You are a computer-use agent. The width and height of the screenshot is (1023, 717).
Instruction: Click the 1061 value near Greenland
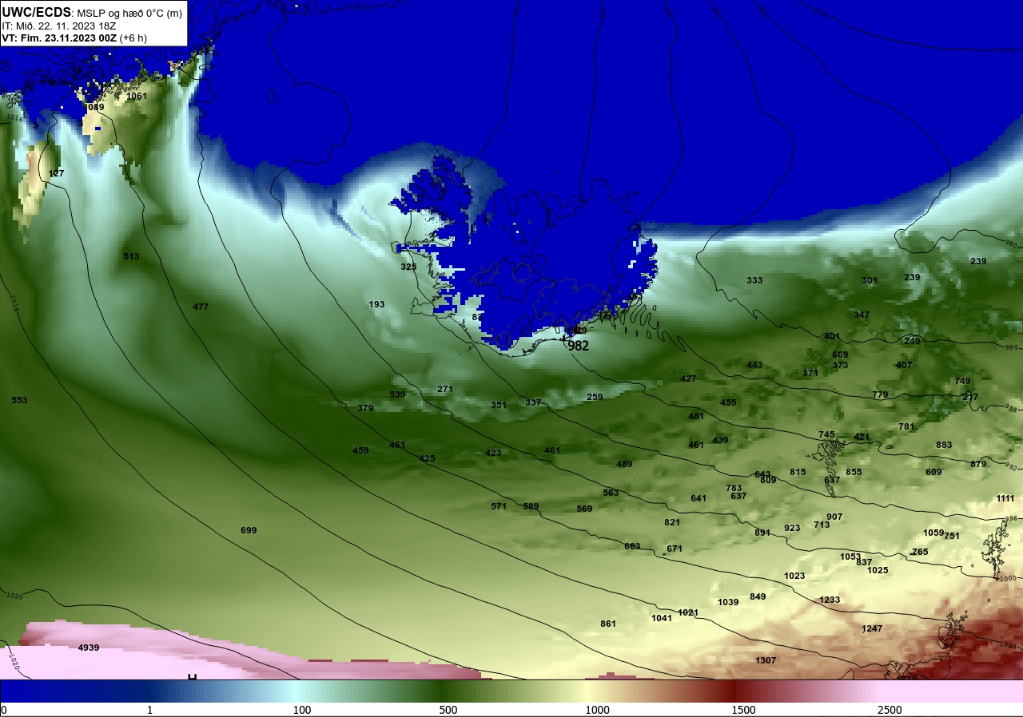tap(137, 96)
